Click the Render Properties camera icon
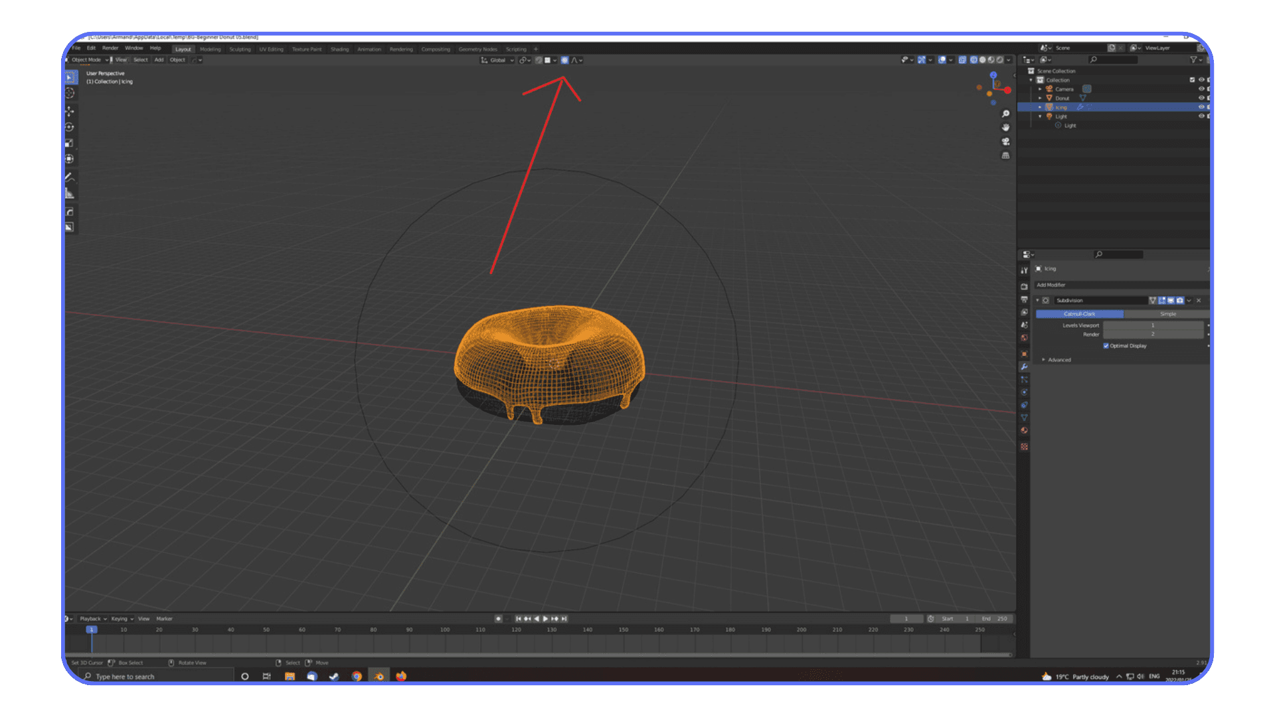This screenshot has height=717, width=1275. tap(1025, 286)
